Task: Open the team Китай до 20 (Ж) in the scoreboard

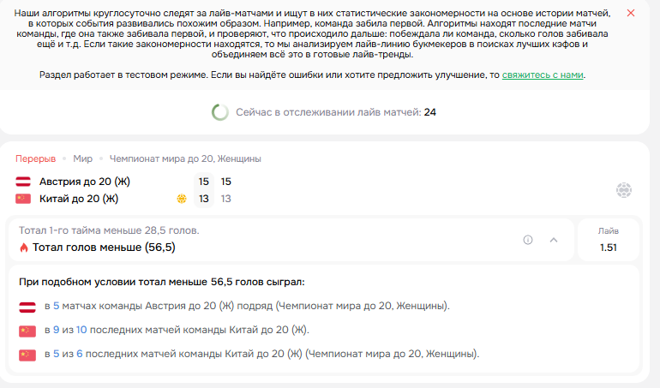Action: pos(79,199)
